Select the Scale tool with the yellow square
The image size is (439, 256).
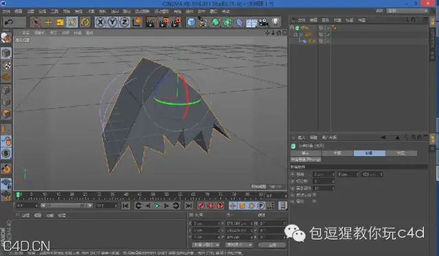pyautogui.click(x=60, y=22)
